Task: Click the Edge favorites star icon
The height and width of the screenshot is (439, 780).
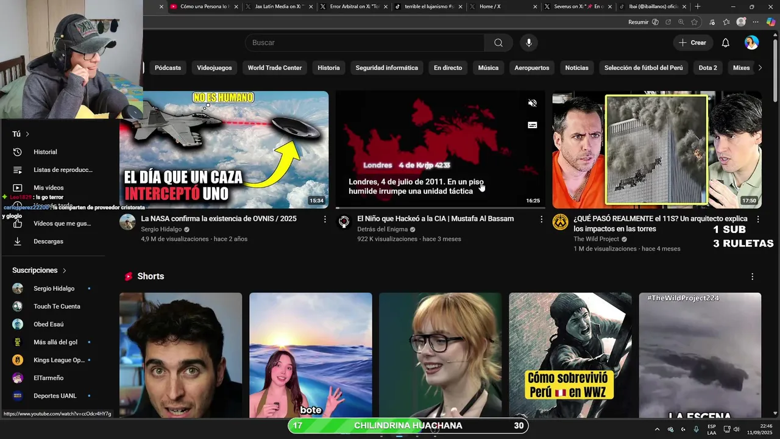Action: (x=694, y=22)
